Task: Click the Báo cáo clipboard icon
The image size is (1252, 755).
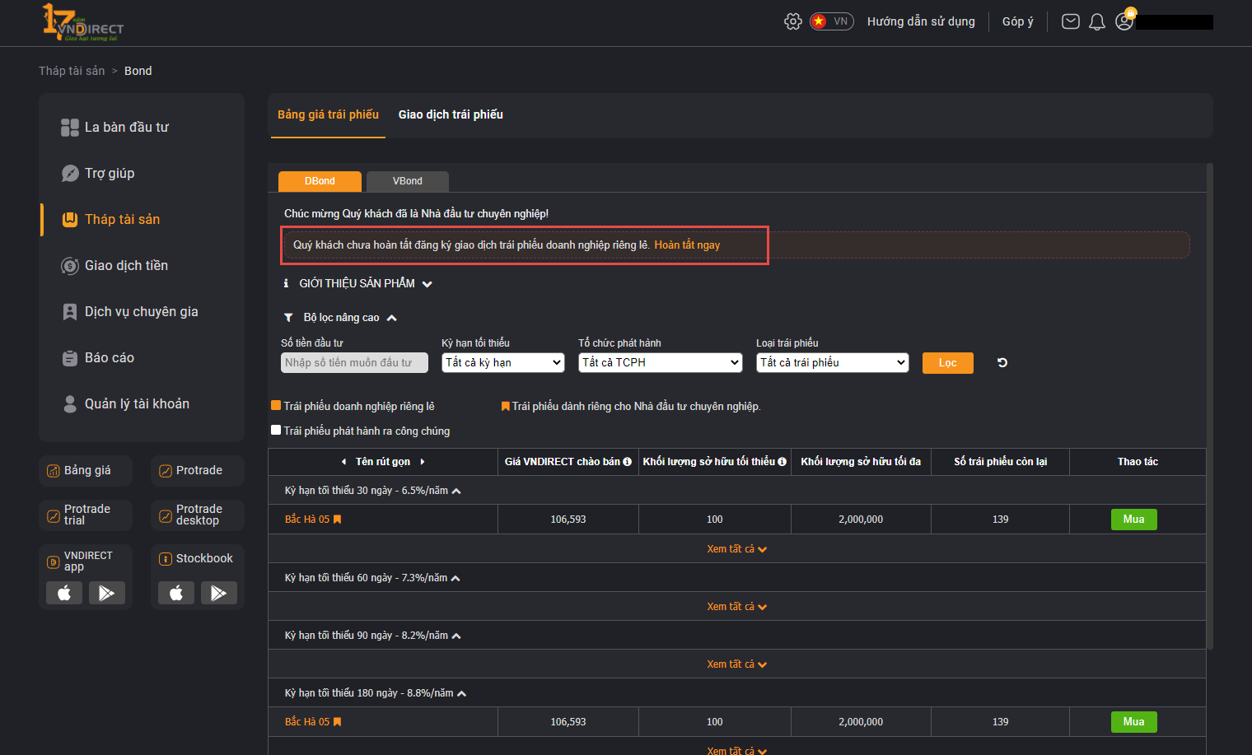Action: [70, 358]
